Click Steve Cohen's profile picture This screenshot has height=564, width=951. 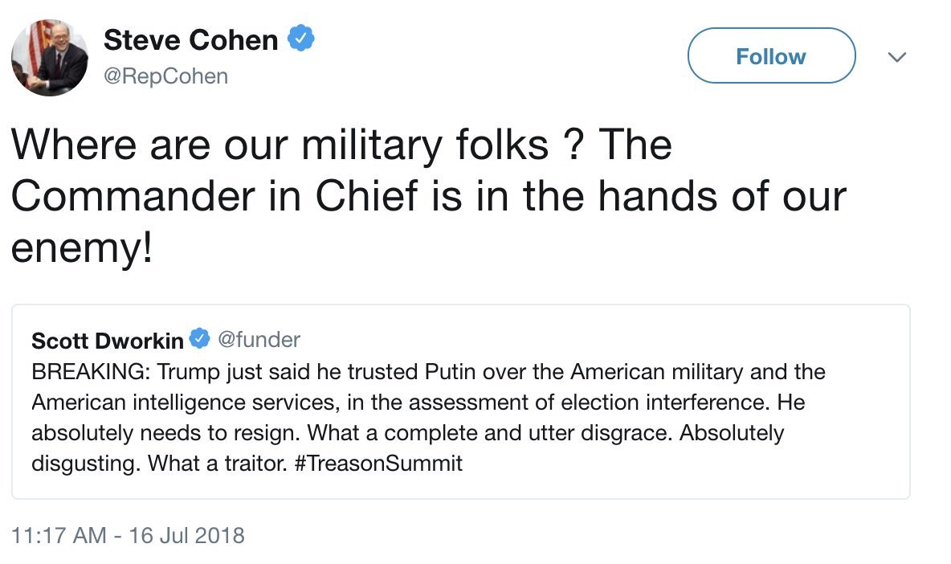50,57
